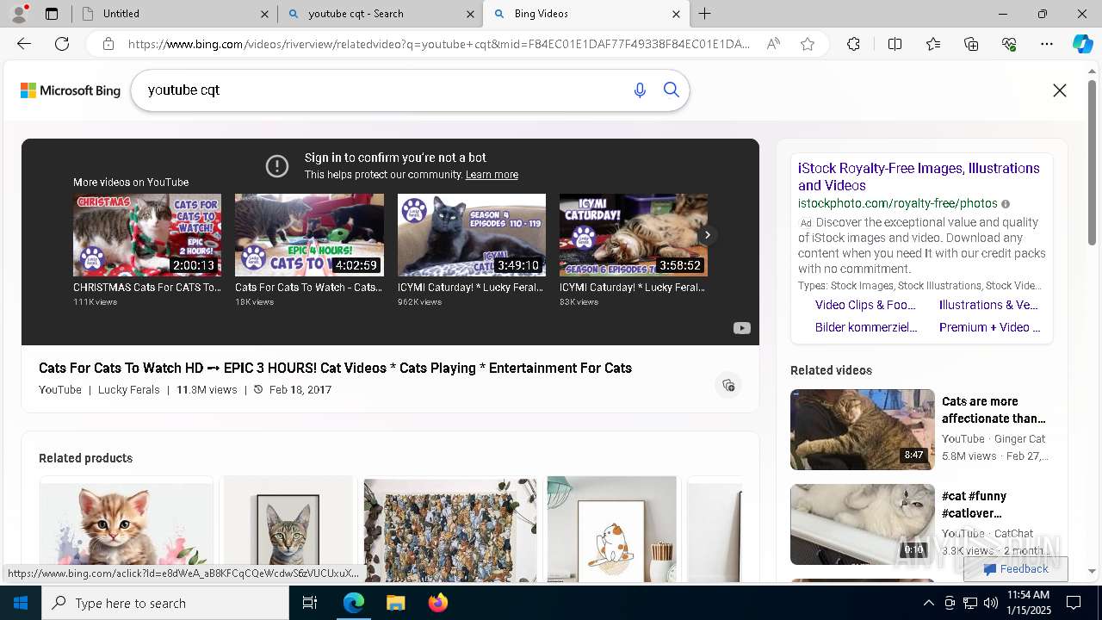Image resolution: width=1102 pixels, height=620 pixels.
Task: Click the video camera icon in player
Action: pos(741,328)
